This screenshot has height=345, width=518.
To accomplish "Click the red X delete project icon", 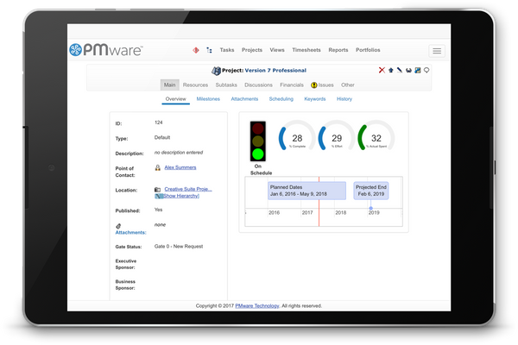I will pos(382,70).
